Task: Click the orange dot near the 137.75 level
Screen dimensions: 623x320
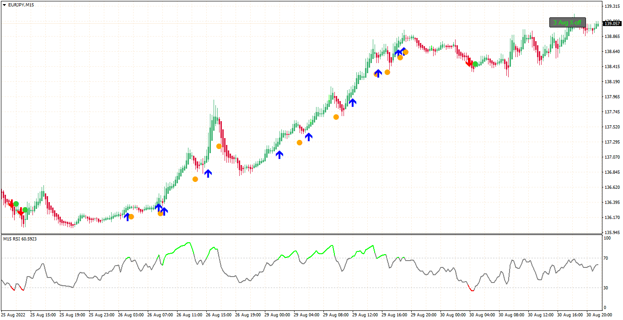Action: point(336,117)
